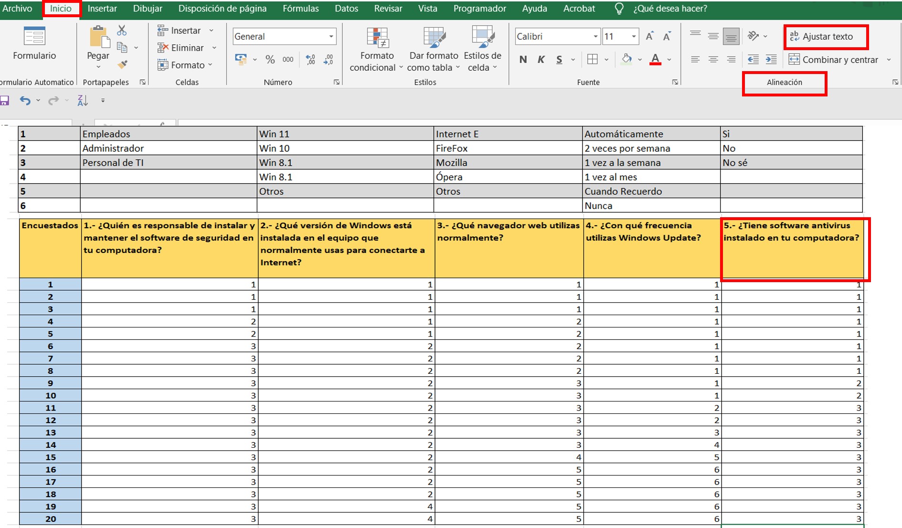The height and width of the screenshot is (528, 902).
Task: Apply percent style format
Action: tap(270, 60)
